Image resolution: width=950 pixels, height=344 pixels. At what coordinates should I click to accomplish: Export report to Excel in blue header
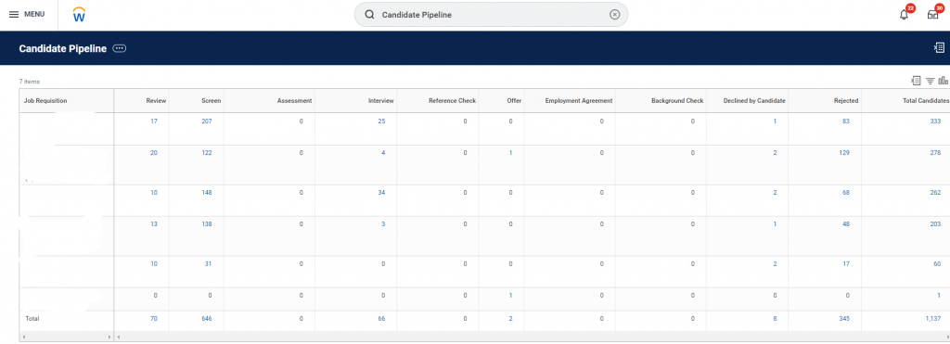[939, 48]
